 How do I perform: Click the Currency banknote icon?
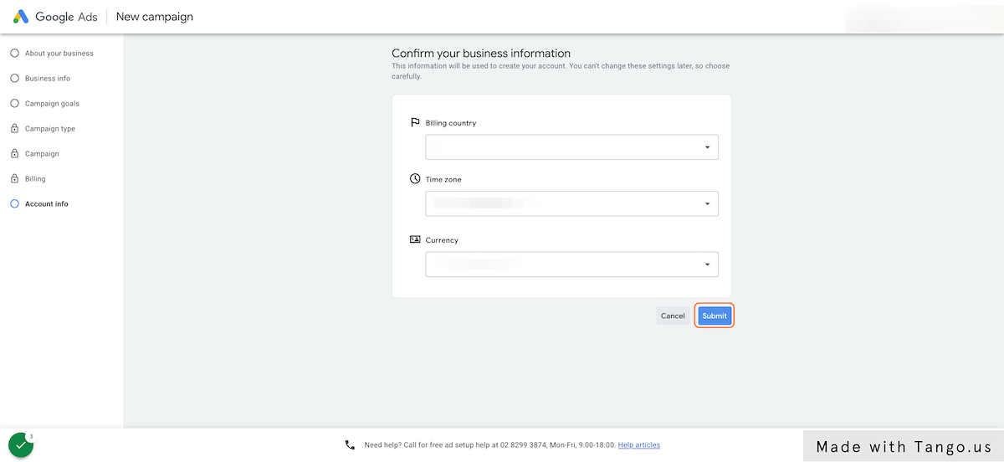click(x=415, y=239)
